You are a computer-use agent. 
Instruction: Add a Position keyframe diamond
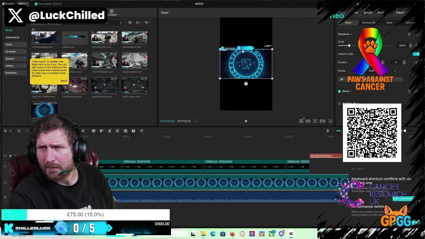417,62
